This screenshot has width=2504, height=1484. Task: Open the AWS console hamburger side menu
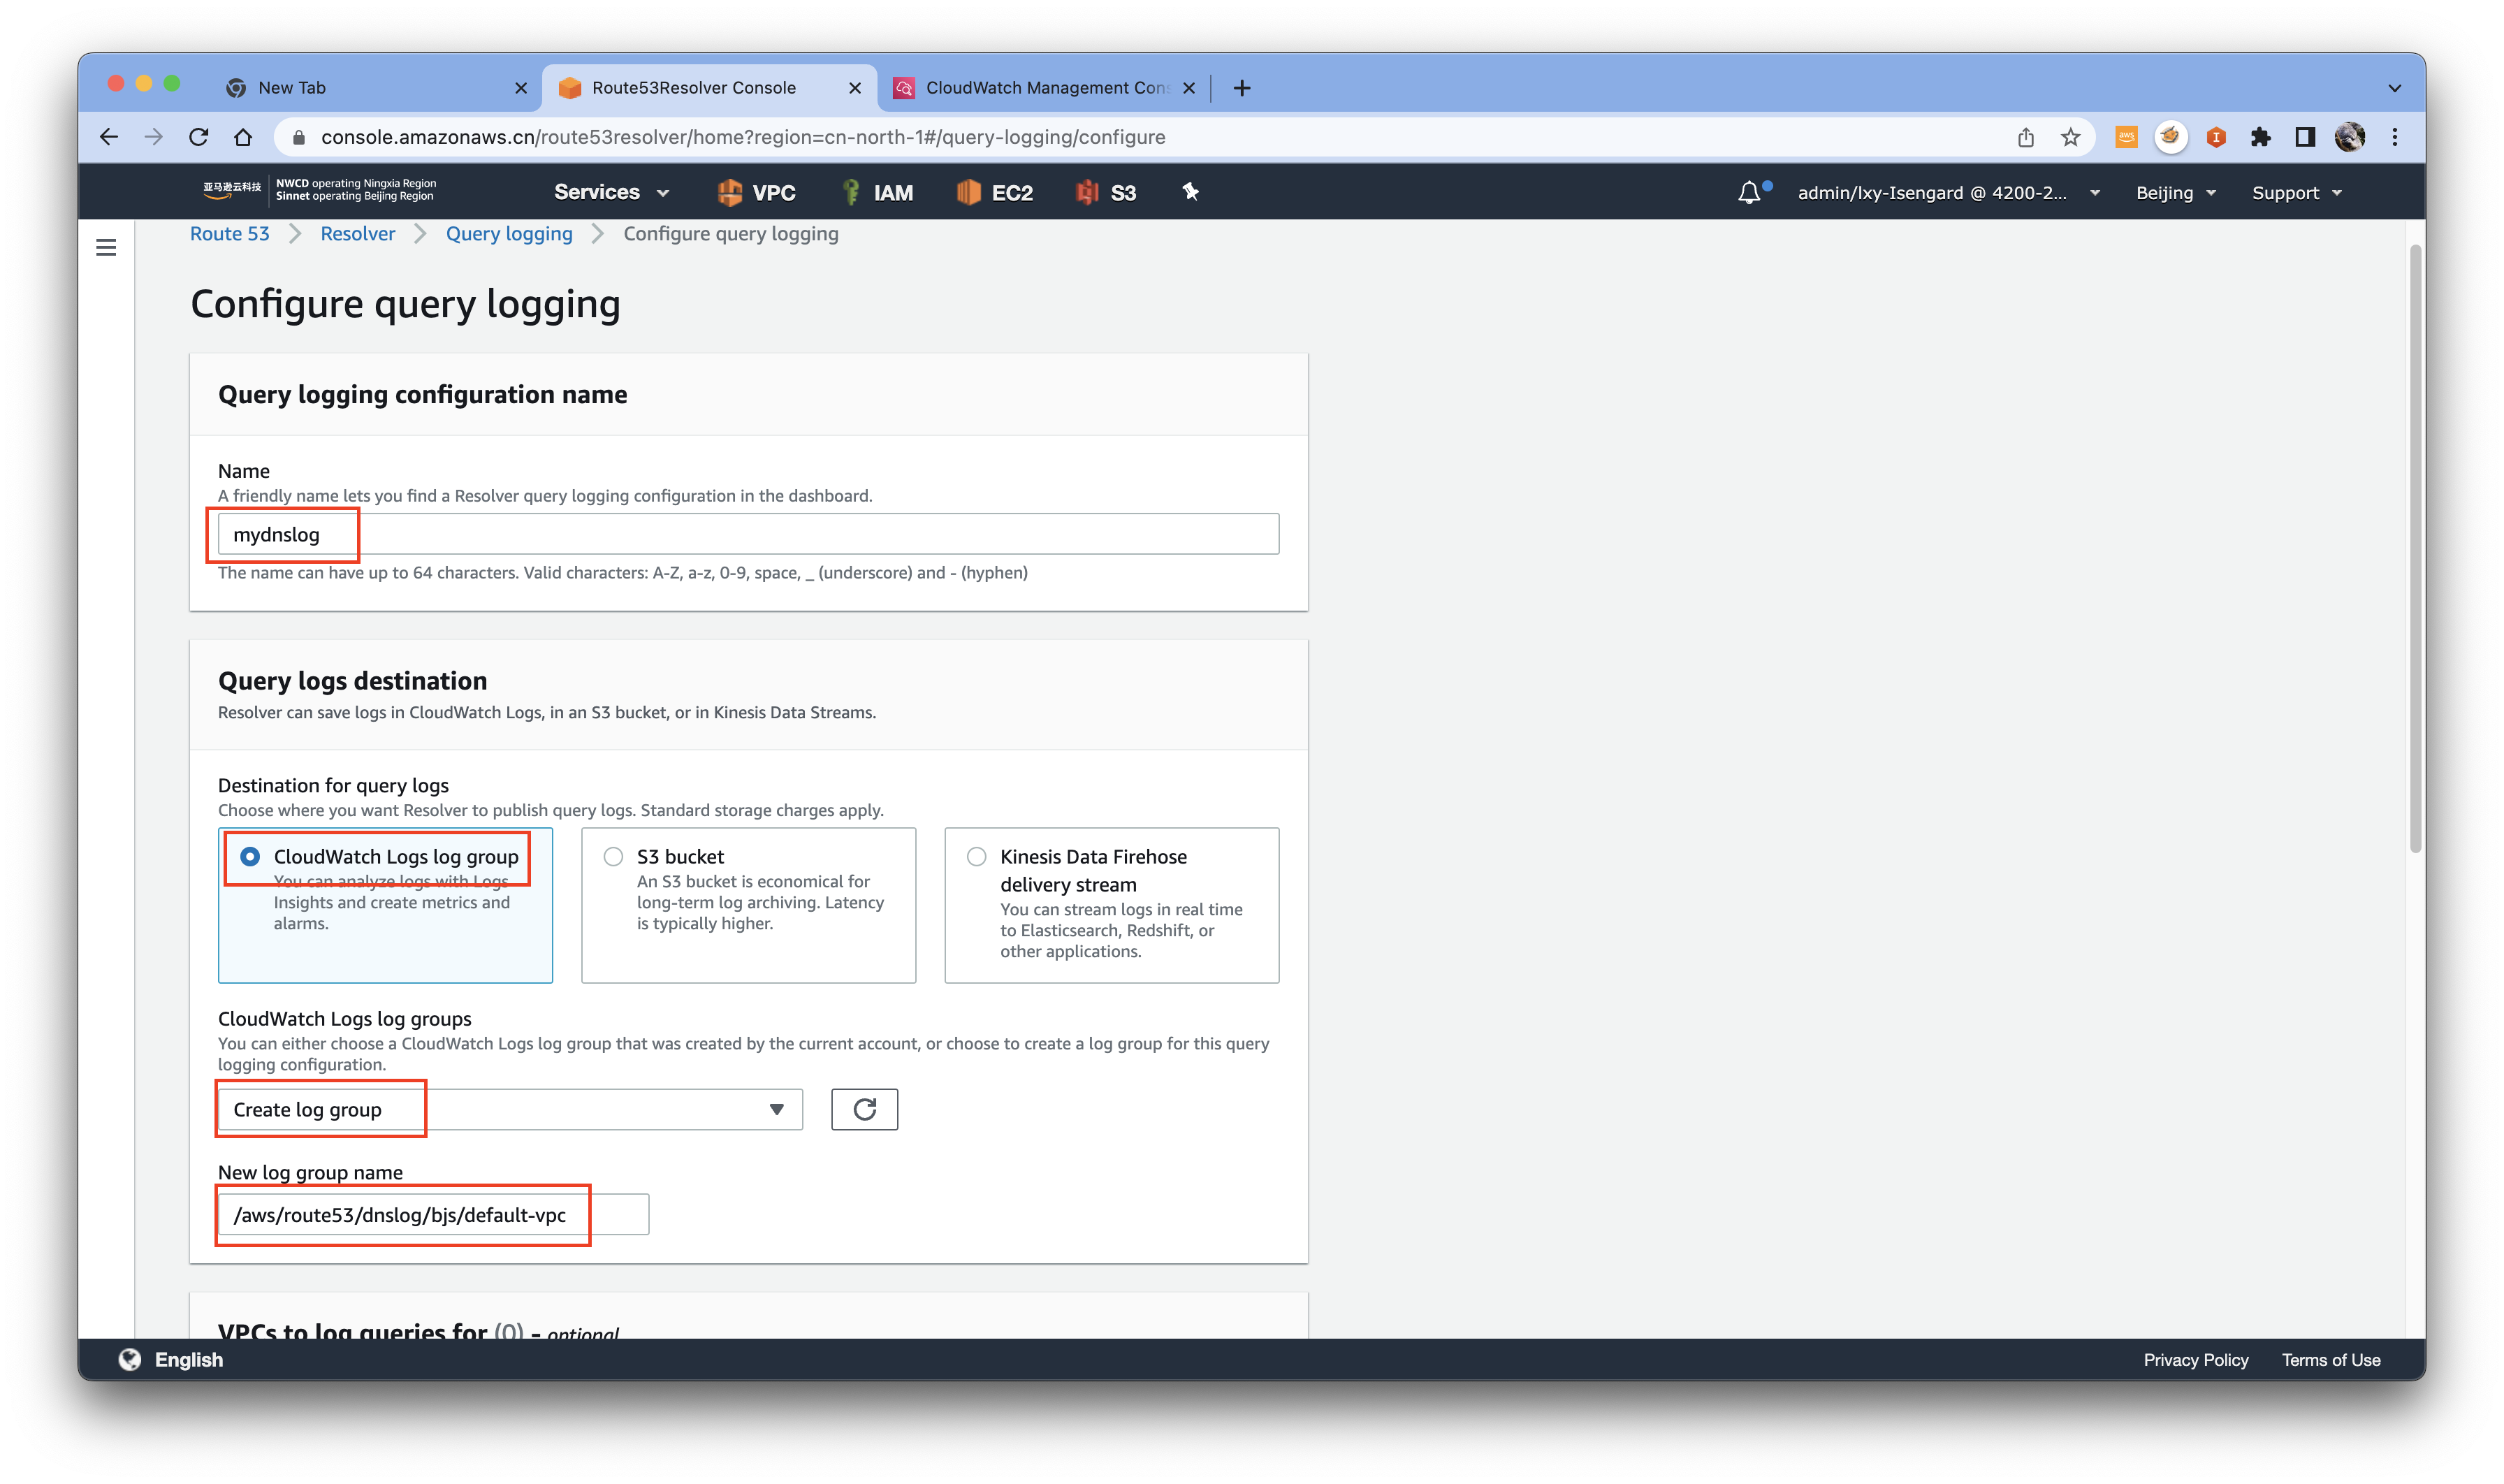(x=106, y=247)
